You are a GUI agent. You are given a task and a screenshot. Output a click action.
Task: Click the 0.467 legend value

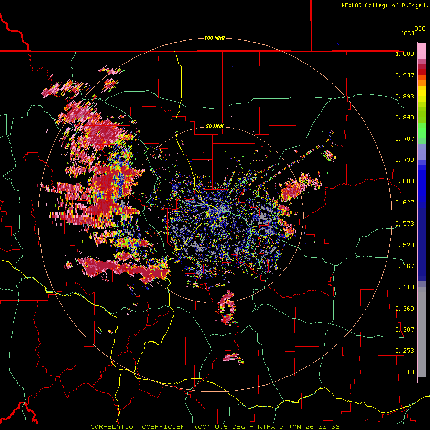point(405,266)
